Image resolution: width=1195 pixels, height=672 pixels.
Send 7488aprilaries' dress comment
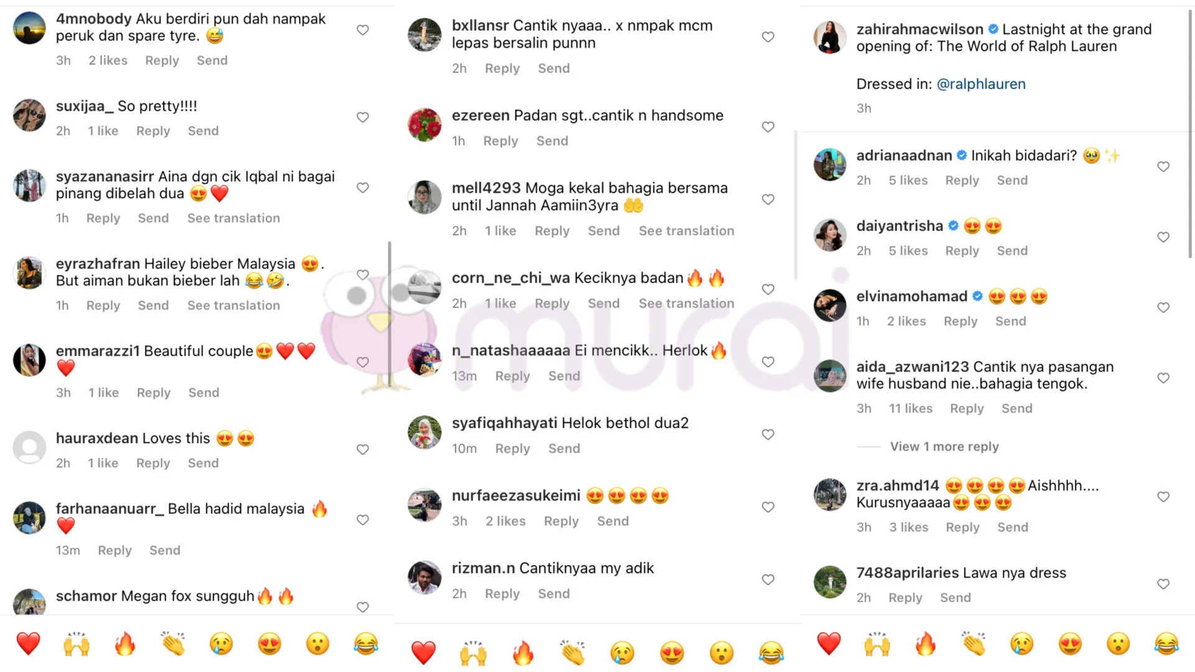[955, 597]
